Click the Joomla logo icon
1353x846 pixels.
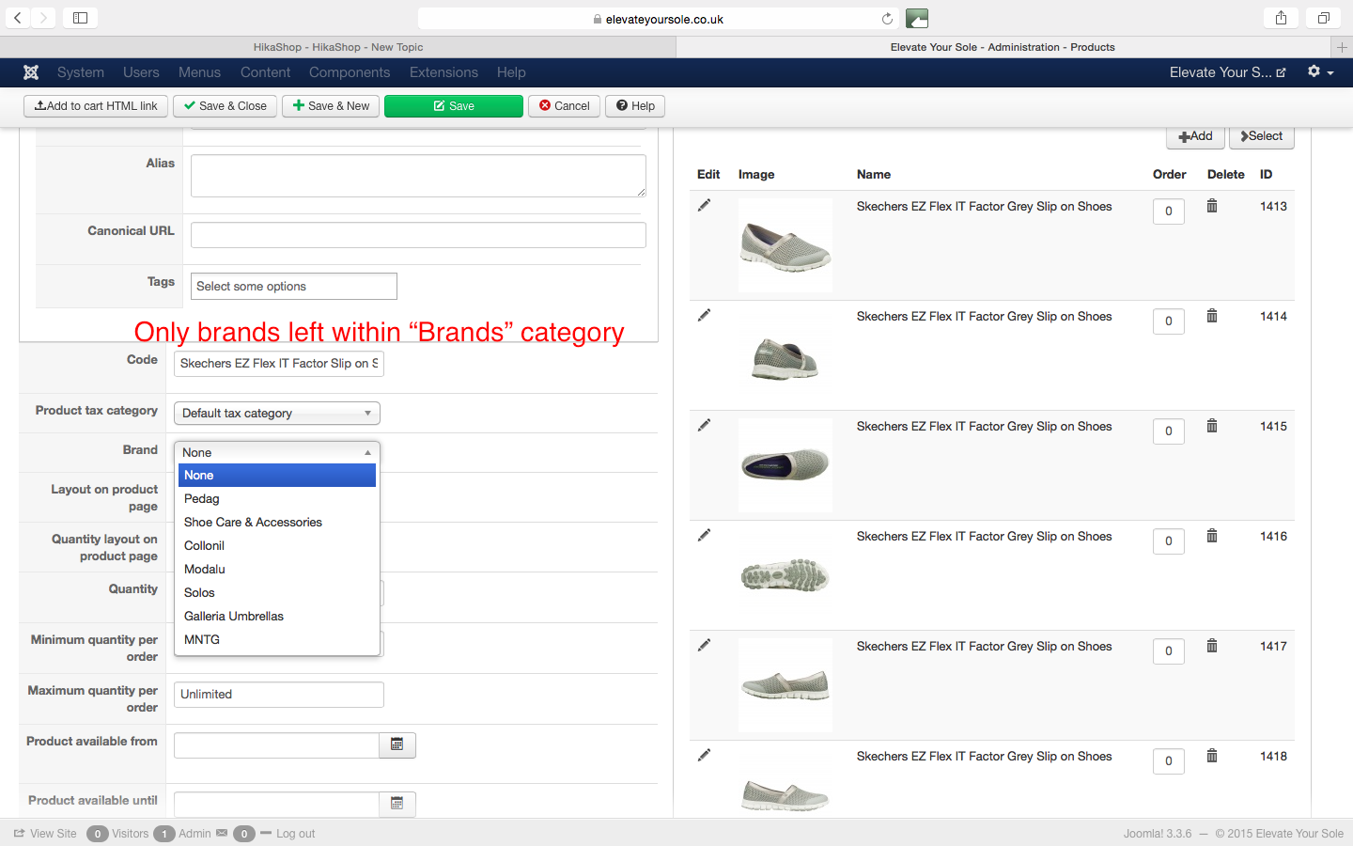click(31, 72)
